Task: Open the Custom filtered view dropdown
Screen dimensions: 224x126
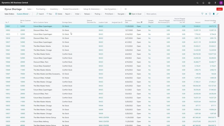Action: (x=23, y=14)
